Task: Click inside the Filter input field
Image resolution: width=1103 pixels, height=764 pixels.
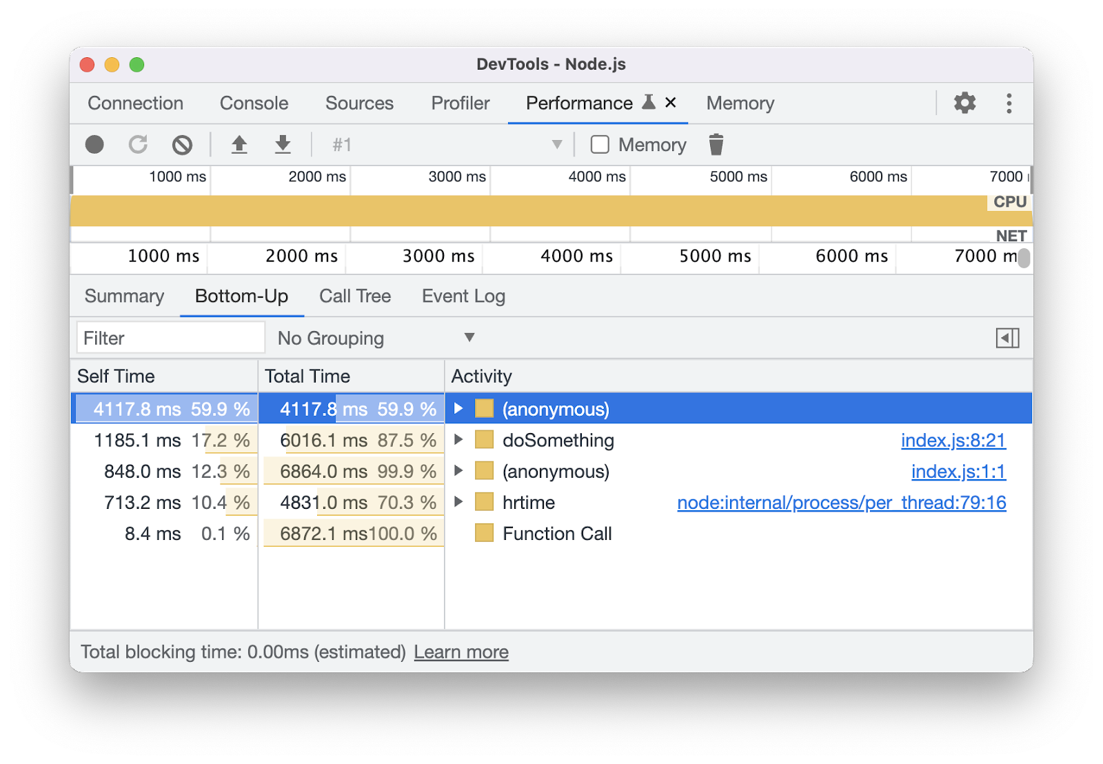Action: [170, 338]
